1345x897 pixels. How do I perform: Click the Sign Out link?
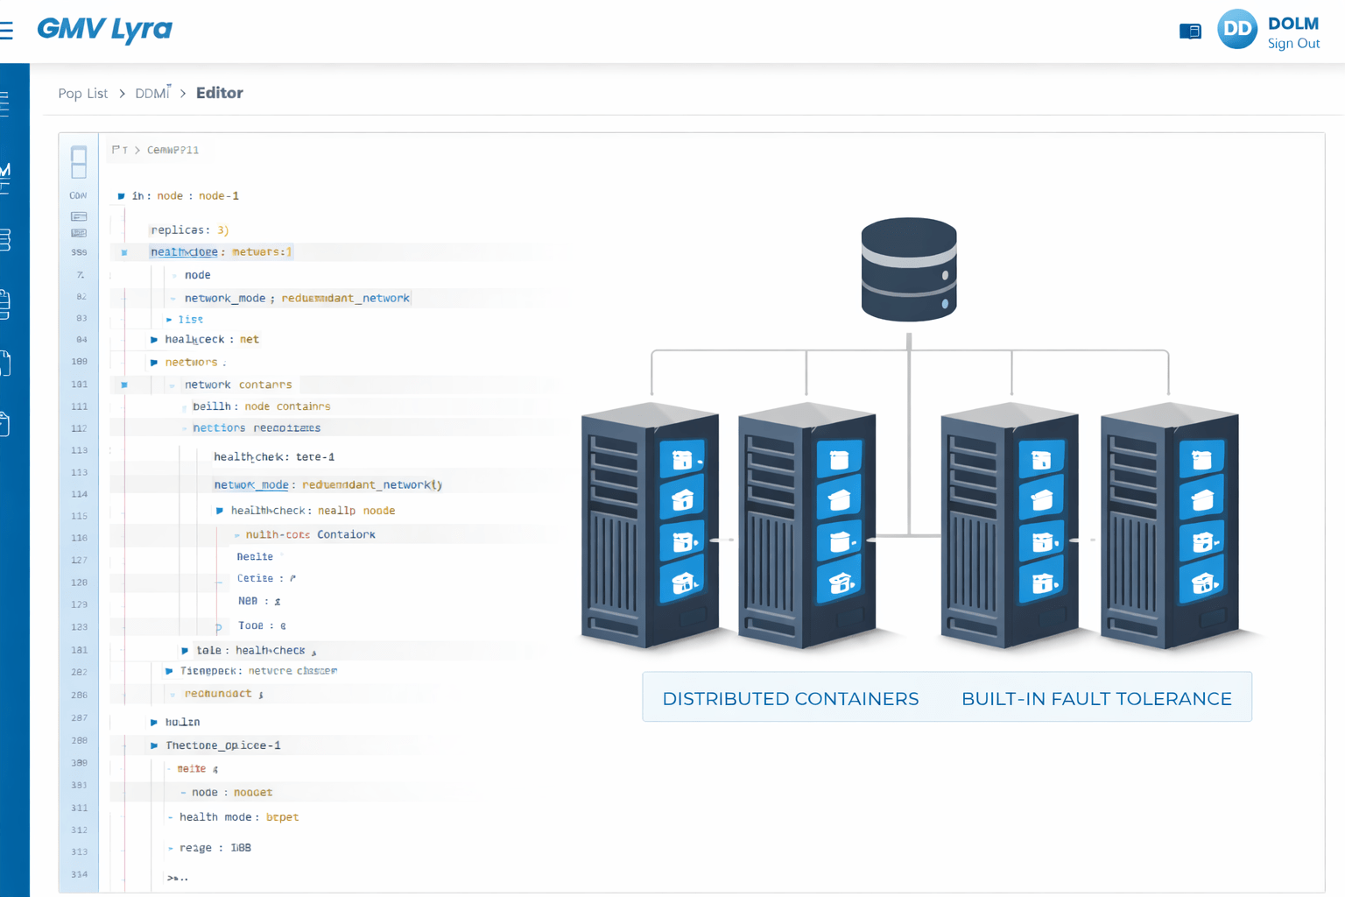coord(1293,44)
